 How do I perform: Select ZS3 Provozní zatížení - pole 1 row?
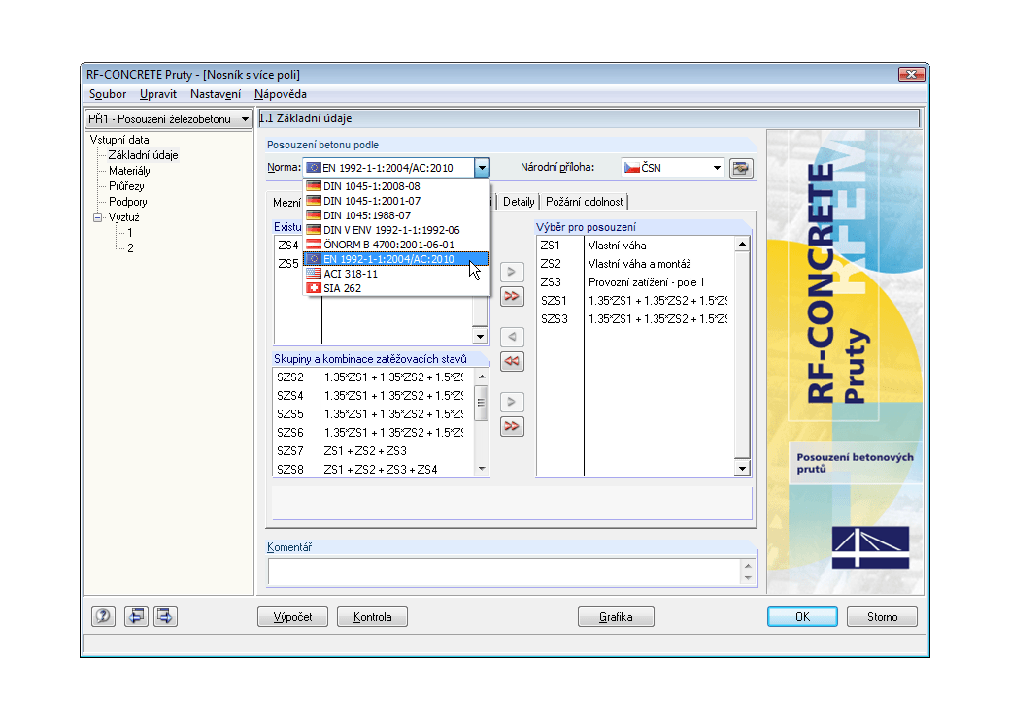click(635, 282)
